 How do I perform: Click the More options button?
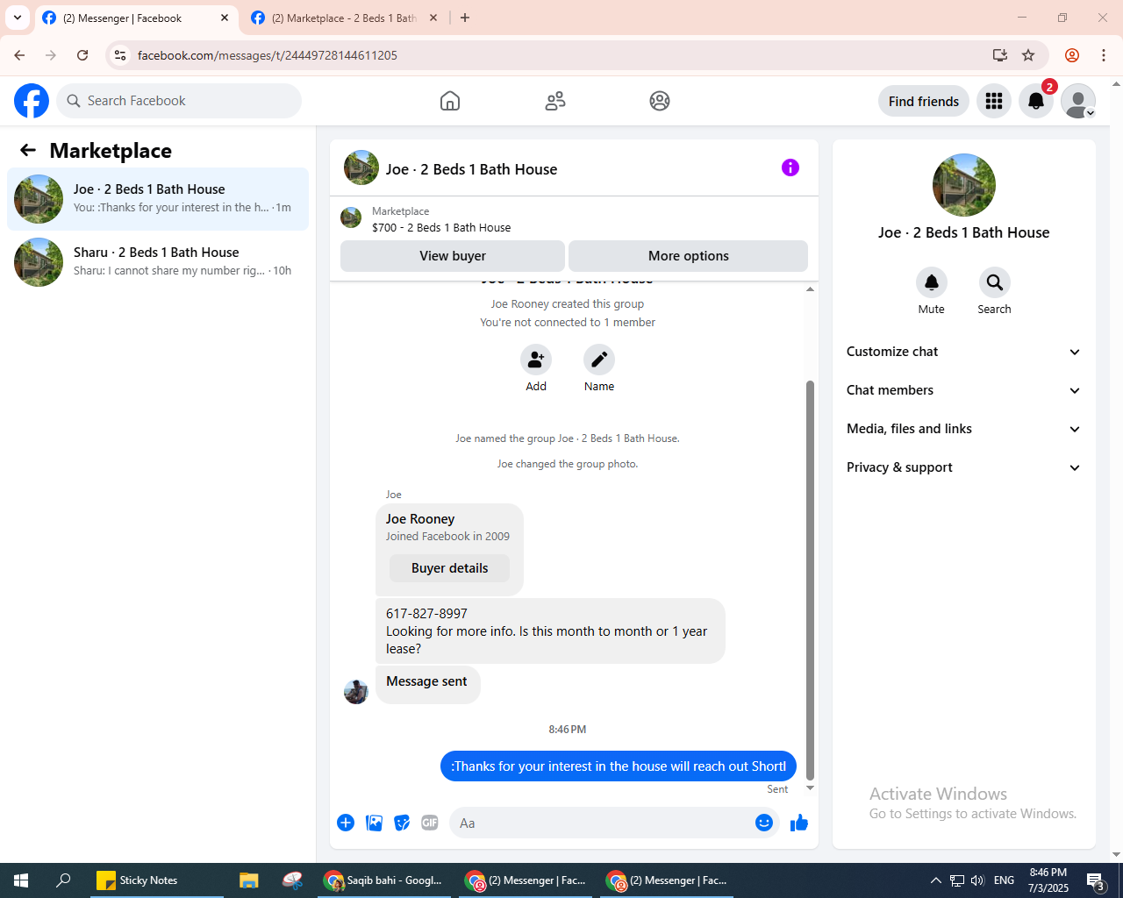[x=689, y=256]
